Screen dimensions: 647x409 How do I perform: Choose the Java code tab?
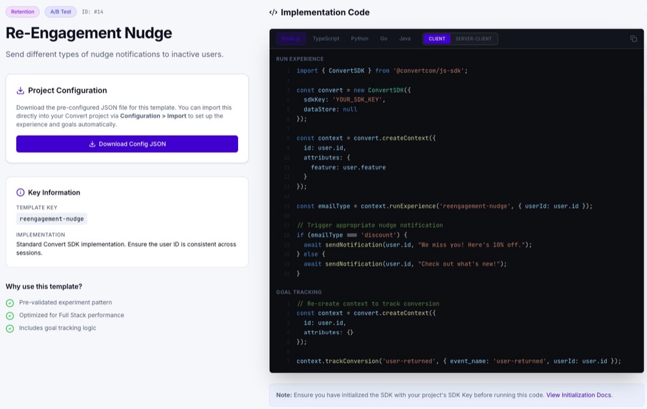point(404,39)
